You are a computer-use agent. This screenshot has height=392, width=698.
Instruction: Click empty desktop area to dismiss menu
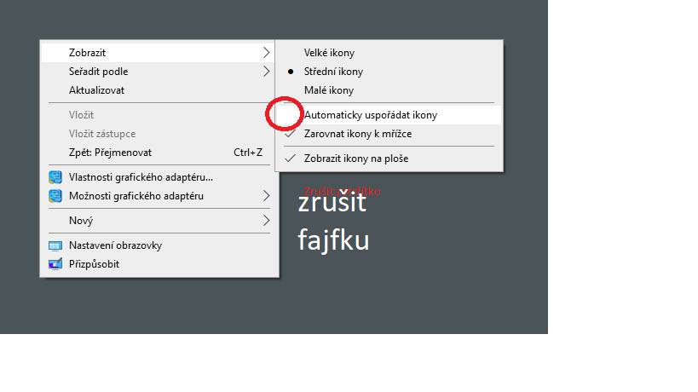click(445, 267)
